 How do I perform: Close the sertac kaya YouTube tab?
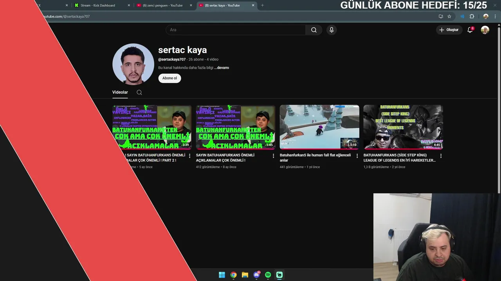click(x=253, y=5)
